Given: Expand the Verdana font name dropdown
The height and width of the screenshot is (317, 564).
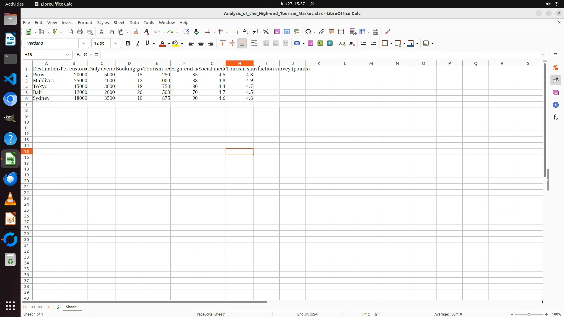Looking at the screenshot, I should [84, 43].
